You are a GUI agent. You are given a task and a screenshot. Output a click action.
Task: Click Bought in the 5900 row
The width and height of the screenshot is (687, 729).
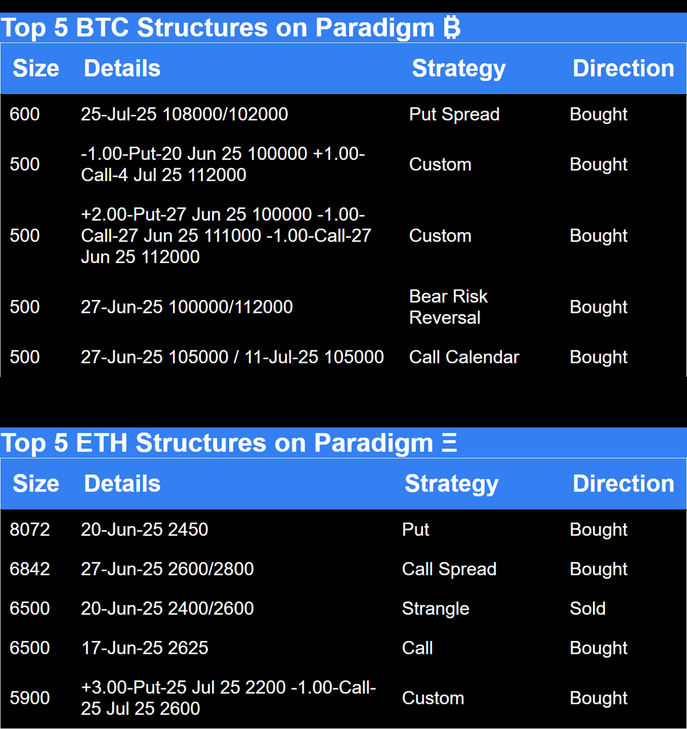point(598,698)
